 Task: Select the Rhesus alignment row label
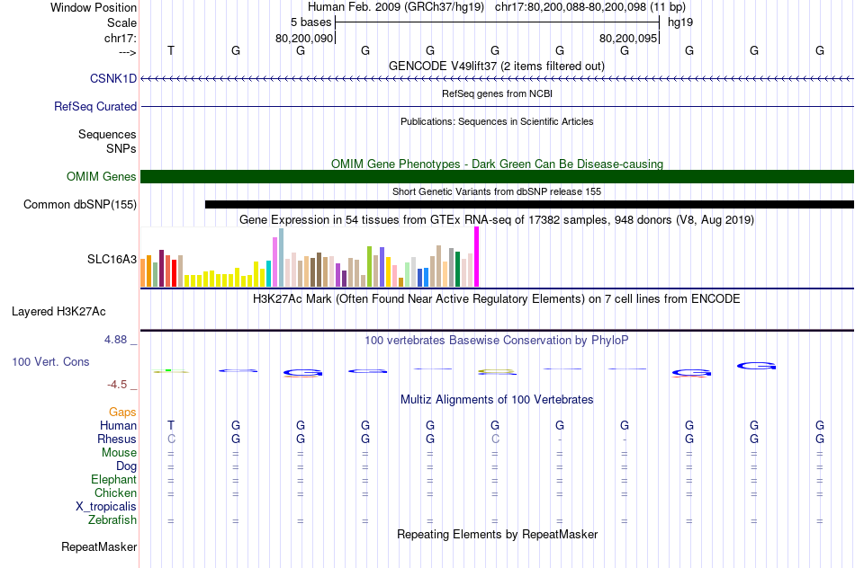coord(117,439)
